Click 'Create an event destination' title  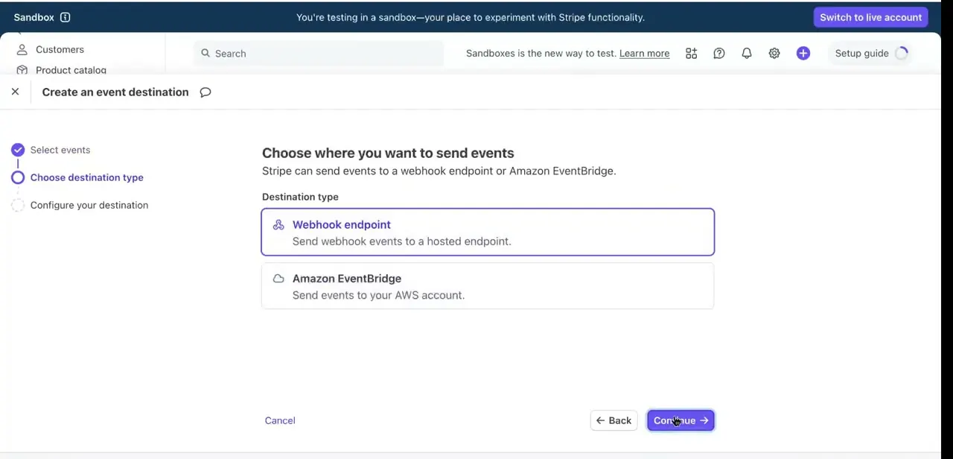click(115, 92)
